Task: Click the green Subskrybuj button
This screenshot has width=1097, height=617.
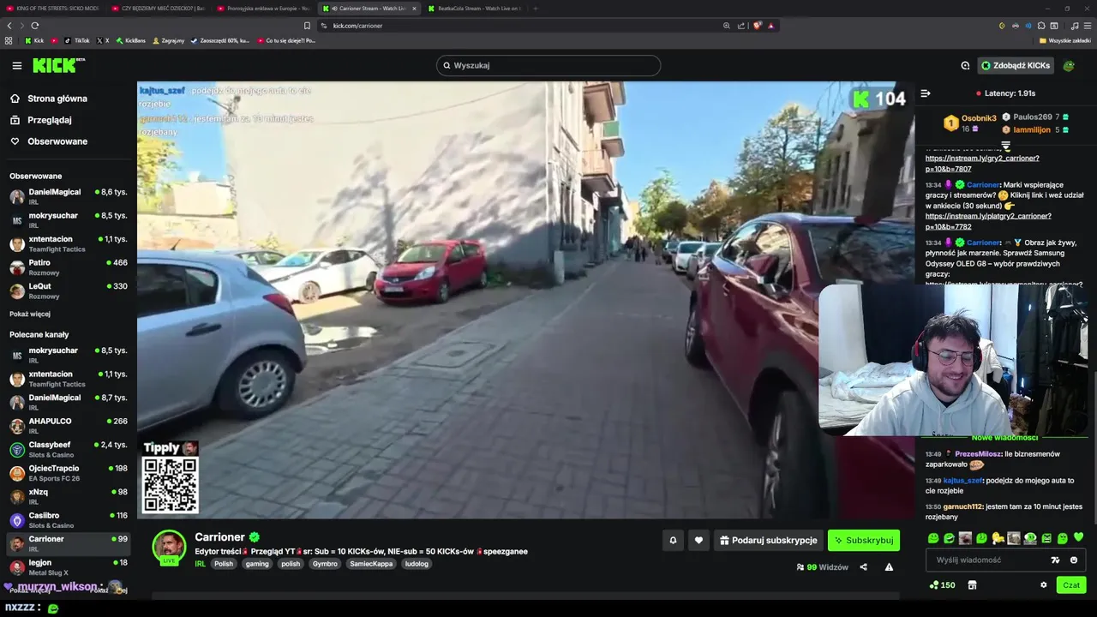Action: pyautogui.click(x=864, y=540)
